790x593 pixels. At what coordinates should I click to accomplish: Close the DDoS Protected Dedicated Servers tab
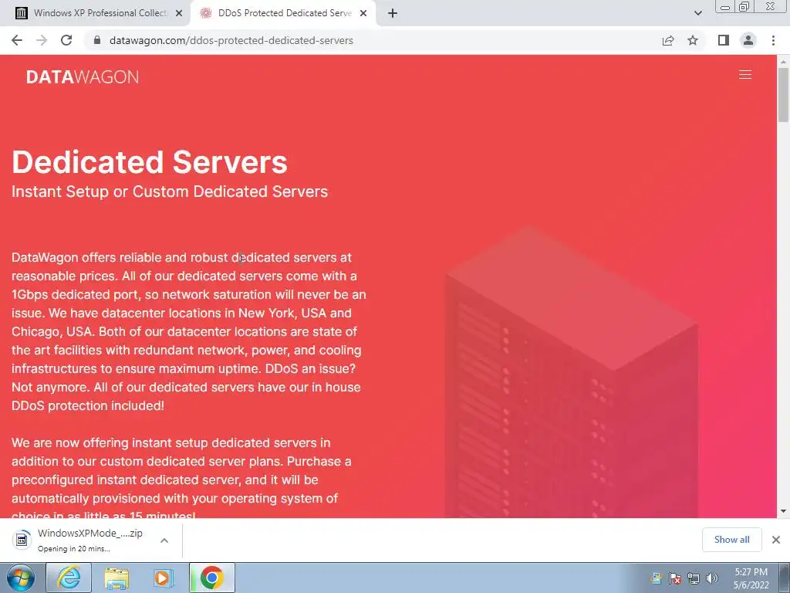click(x=363, y=13)
